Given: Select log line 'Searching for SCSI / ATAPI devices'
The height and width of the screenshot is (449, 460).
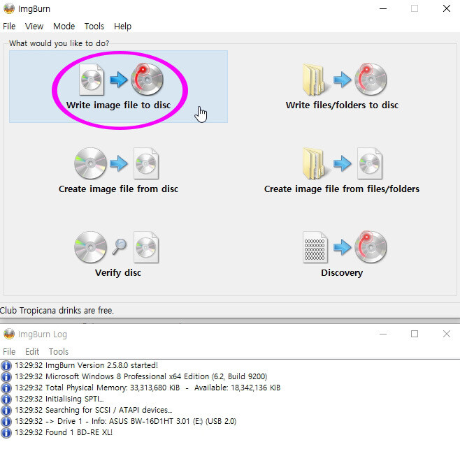Looking at the screenshot, I should [x=93, y=410].
